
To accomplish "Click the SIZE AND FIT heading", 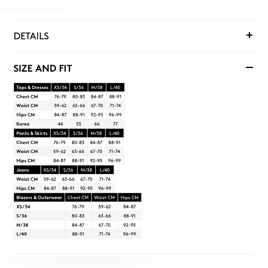I will pos(43,69).
